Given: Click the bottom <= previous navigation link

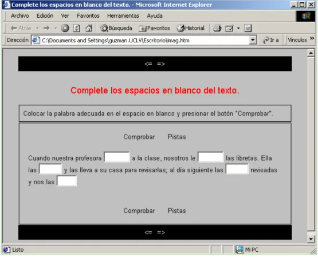Looking at the screenshot, I should tap(148, 232).
